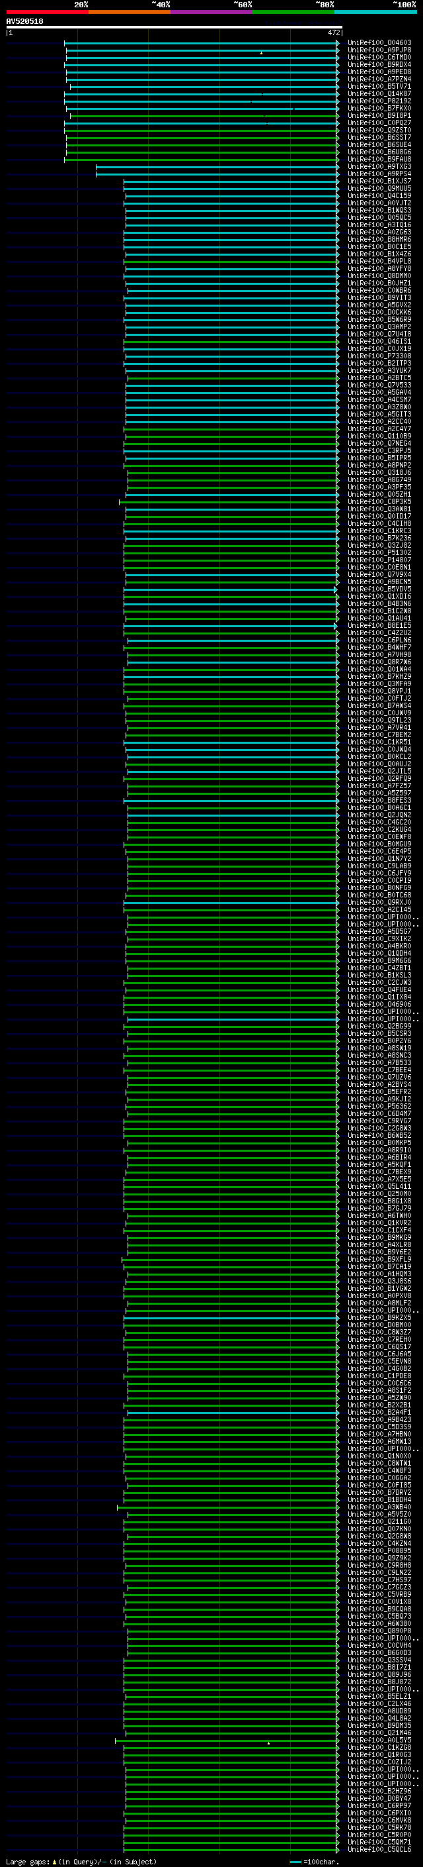Screen dimensions: 423x1867
Task: Select hit label UniRef100_A3IQ16
Action: (379, 225)
